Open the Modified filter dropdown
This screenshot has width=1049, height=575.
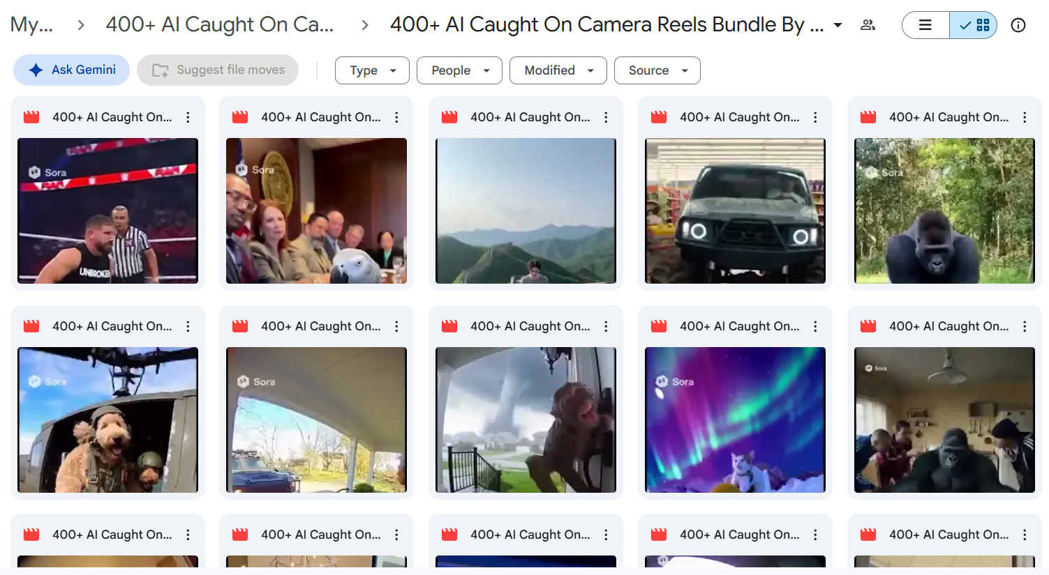558,70
